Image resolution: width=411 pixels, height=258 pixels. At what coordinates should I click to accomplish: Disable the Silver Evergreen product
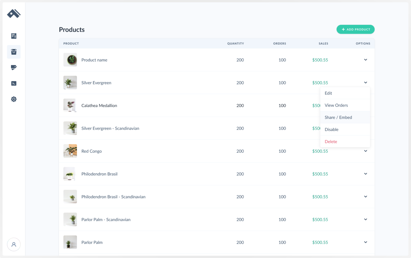(x=331, y=130)
